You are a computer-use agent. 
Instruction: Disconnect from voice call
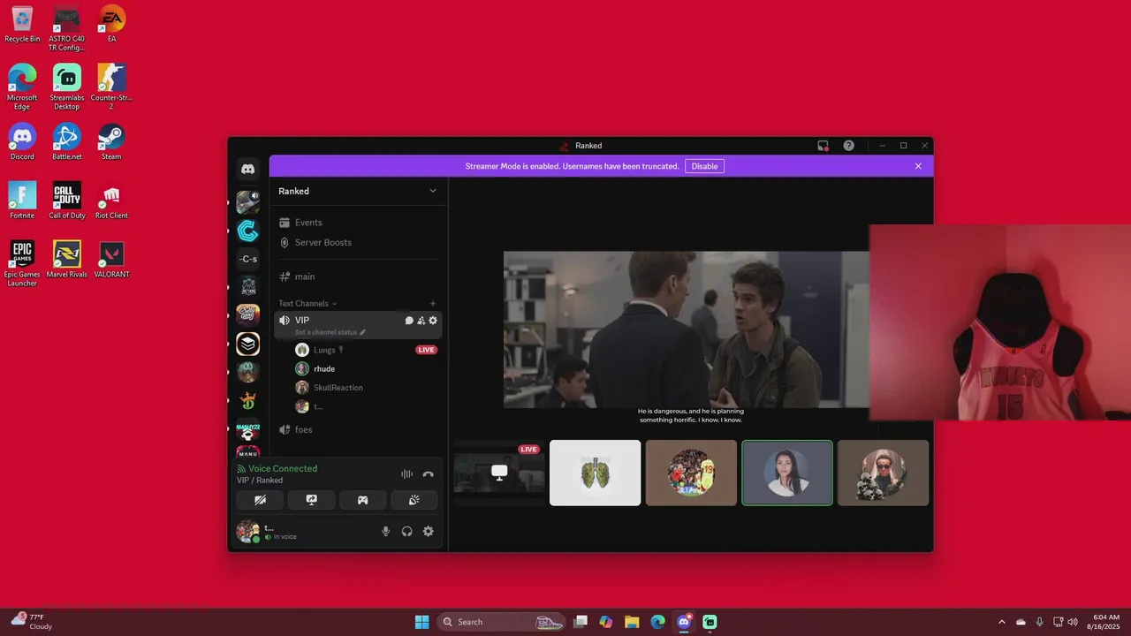click(x=429, y=474)
